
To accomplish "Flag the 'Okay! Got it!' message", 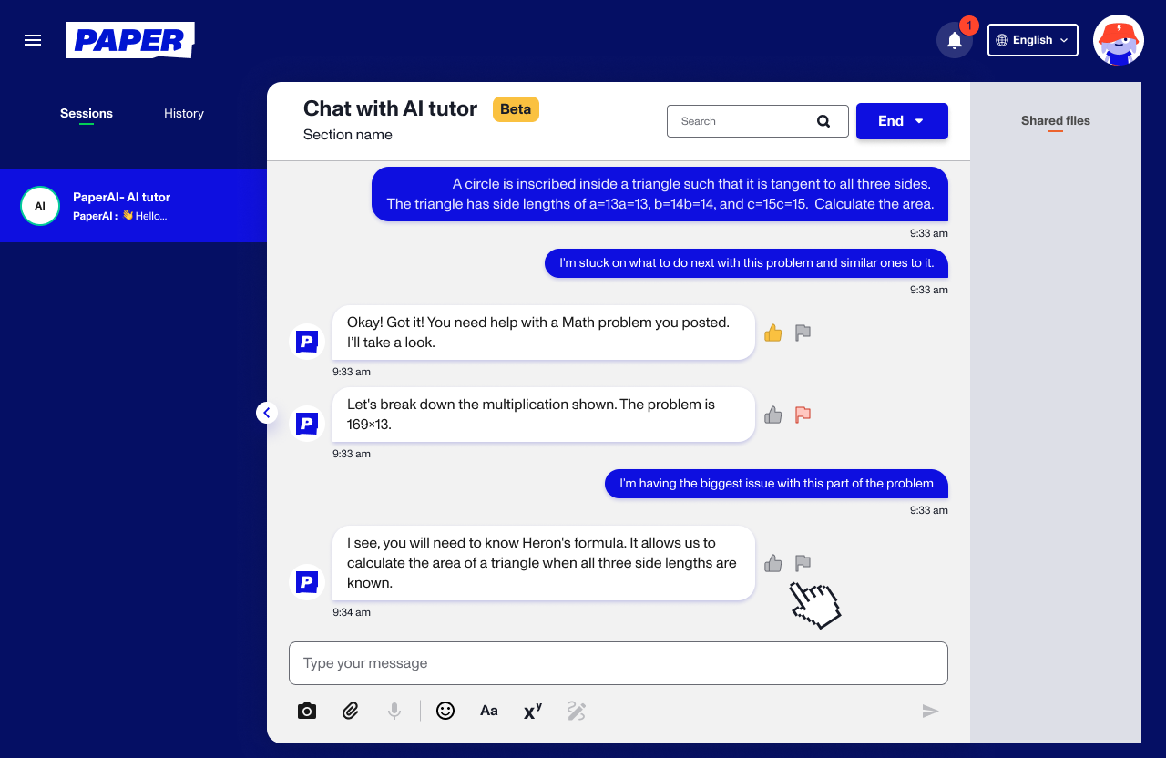I will 803,333.
